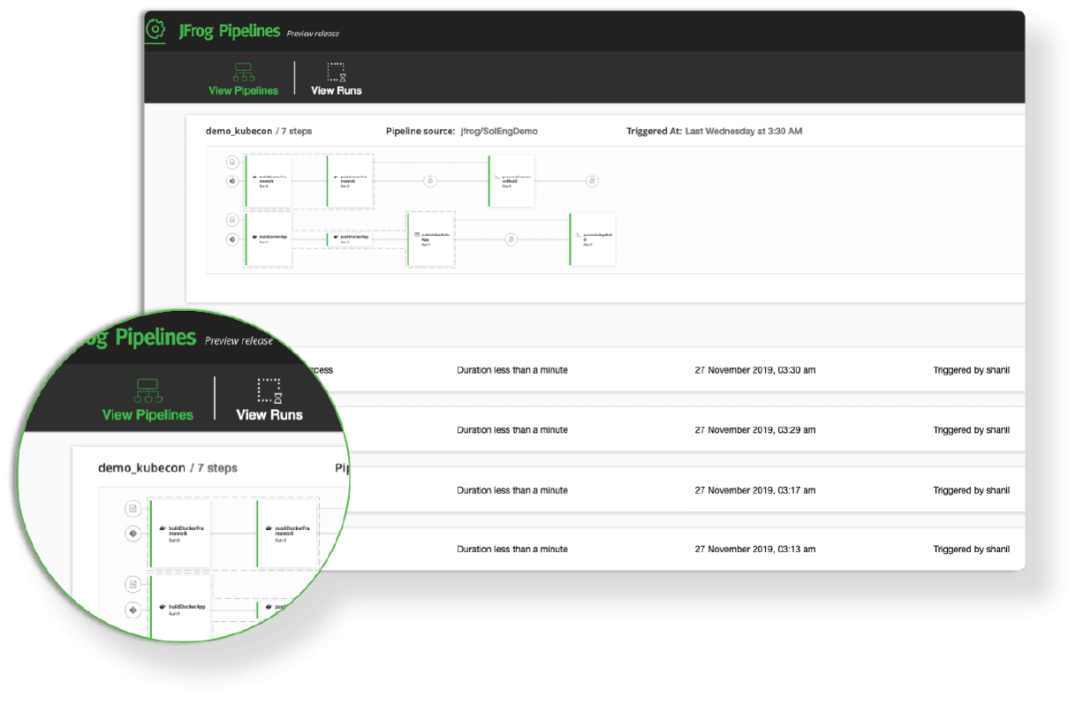Select the promoteFrameworkBuild step card

click(511, 181)
